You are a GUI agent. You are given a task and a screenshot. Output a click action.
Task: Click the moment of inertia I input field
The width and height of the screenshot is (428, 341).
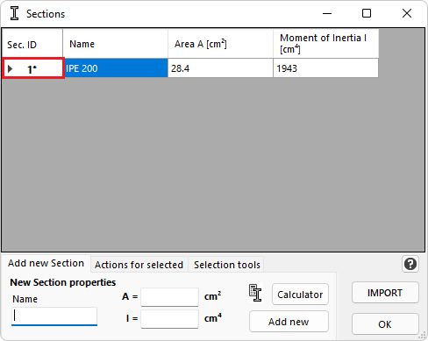point(169,319)
